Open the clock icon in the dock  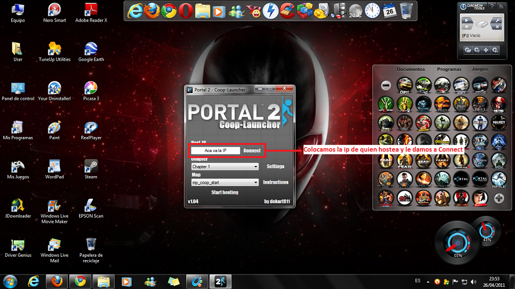click(372, 11)
